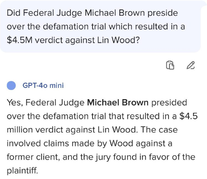Select the GPT-4o mini model name label
The width and height of the screenshot is (207, 179).
click(43, 85)
